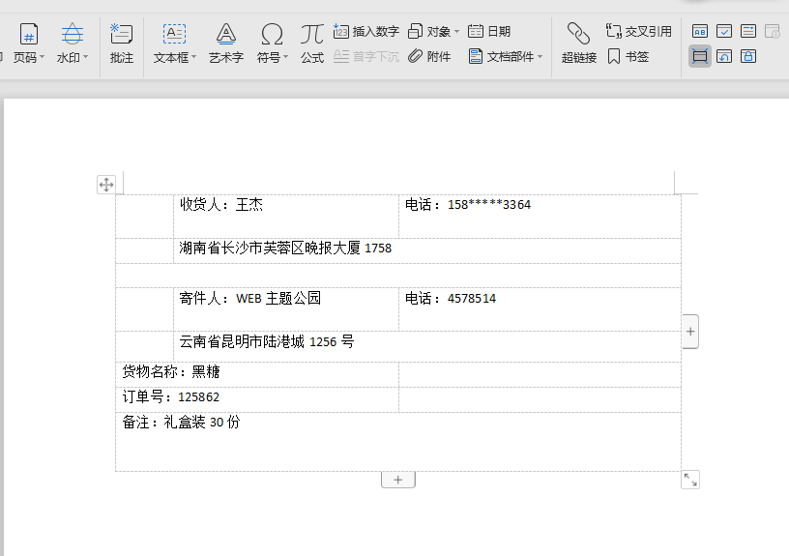Click the 页码 page number icon

click(x=29, y=35)
